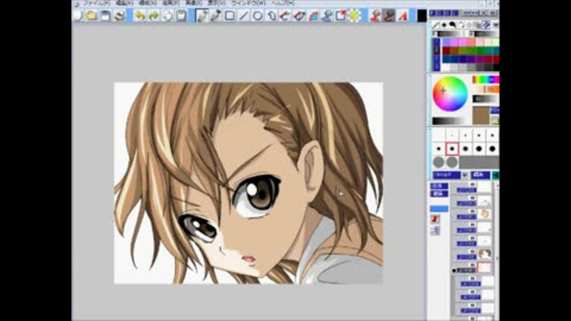Open the ウィンドウ(W) menu

249,4
